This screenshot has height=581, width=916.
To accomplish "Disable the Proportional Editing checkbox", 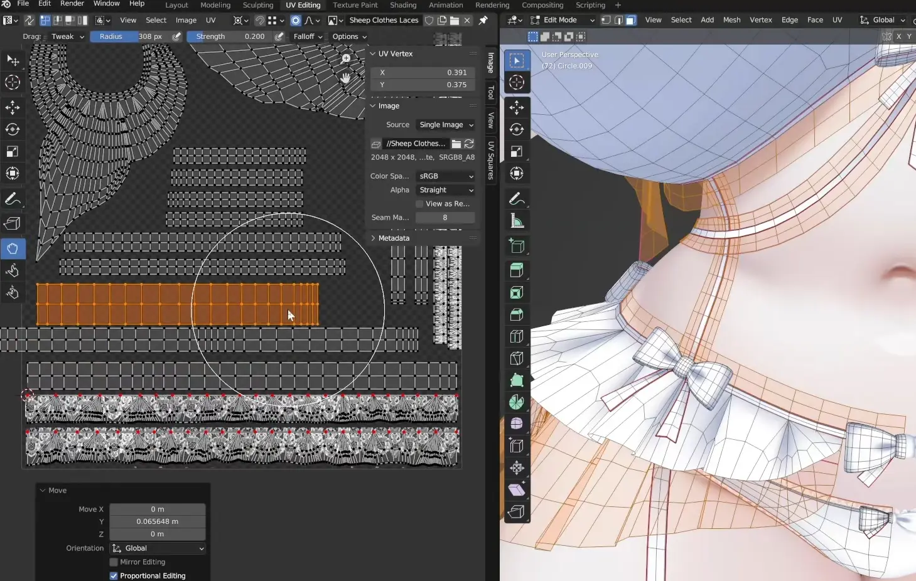I will pyautogui.click(x=114, y=576).
